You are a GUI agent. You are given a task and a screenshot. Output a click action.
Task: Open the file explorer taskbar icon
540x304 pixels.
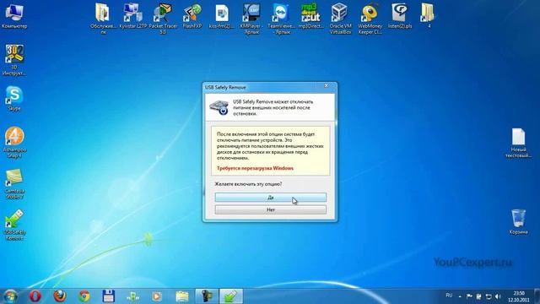coord(181,296)
